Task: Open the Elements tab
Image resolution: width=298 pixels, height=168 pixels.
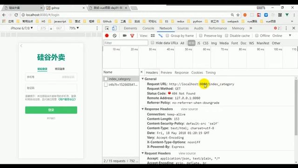Action: coord(130,28)
